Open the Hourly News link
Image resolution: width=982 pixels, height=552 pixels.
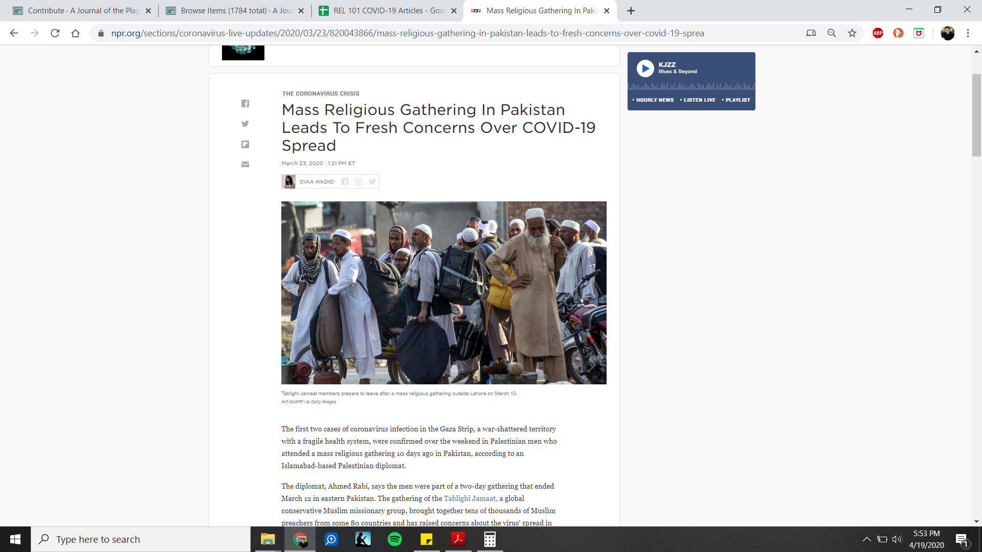click(x=654, y=100)
